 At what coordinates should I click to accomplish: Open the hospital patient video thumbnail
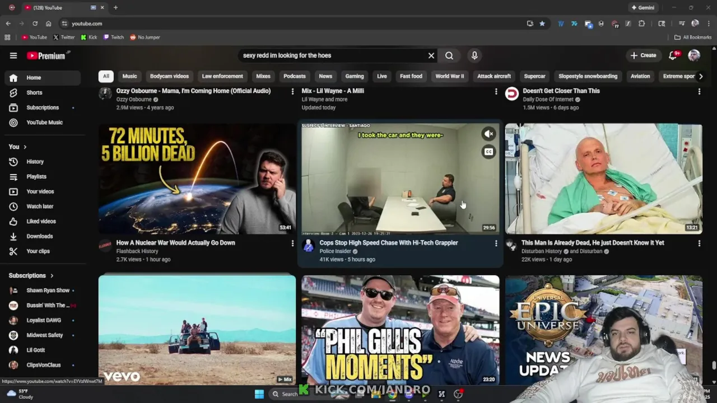(603, 179)
